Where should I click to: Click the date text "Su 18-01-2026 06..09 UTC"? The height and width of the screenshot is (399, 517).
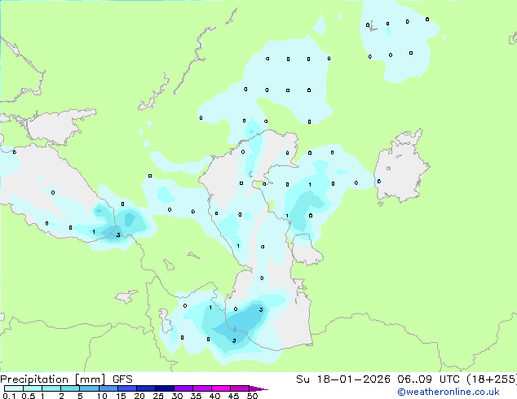(378, 379)
